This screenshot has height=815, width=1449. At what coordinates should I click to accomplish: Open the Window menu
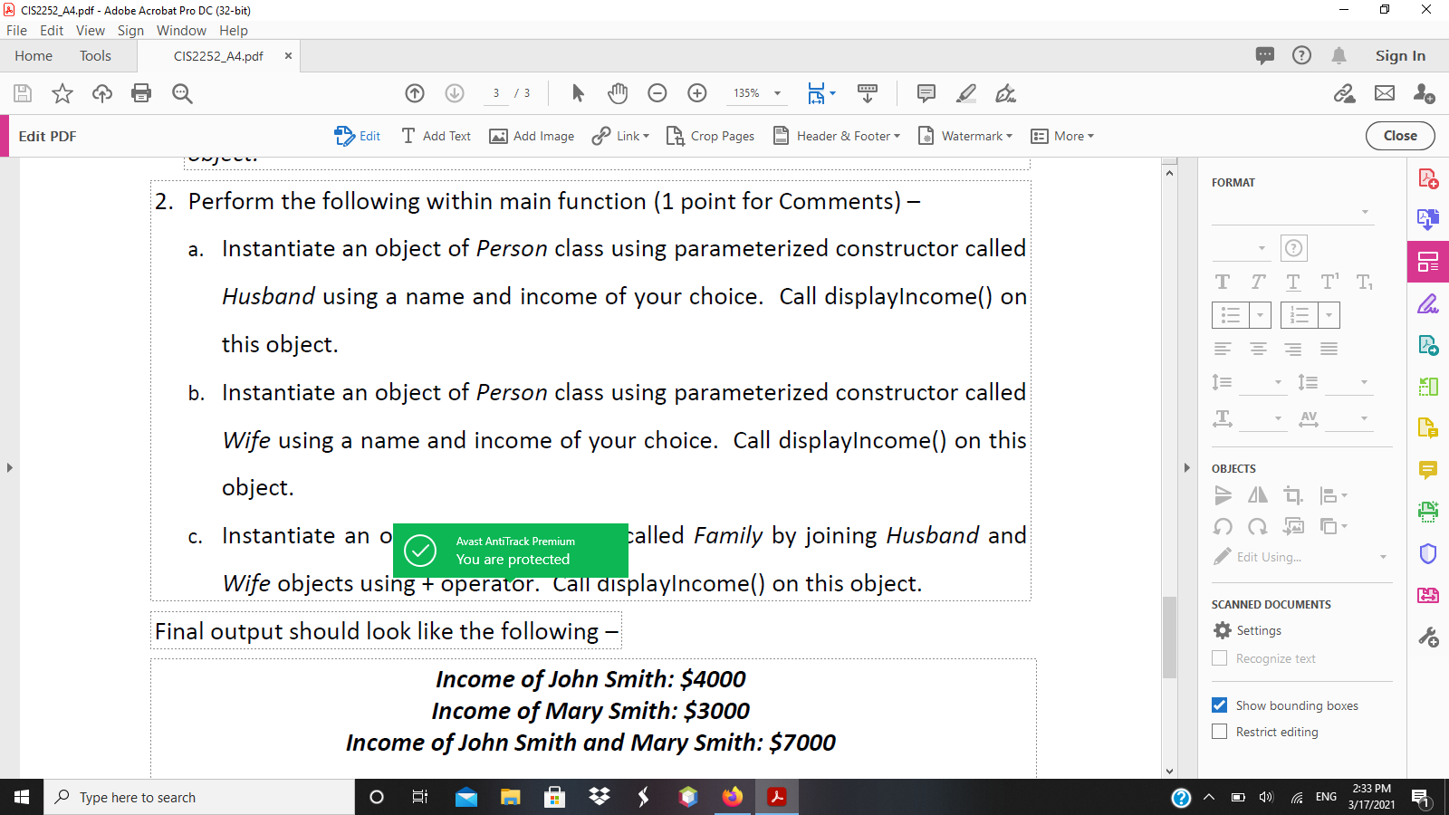(x=181, y=30)
